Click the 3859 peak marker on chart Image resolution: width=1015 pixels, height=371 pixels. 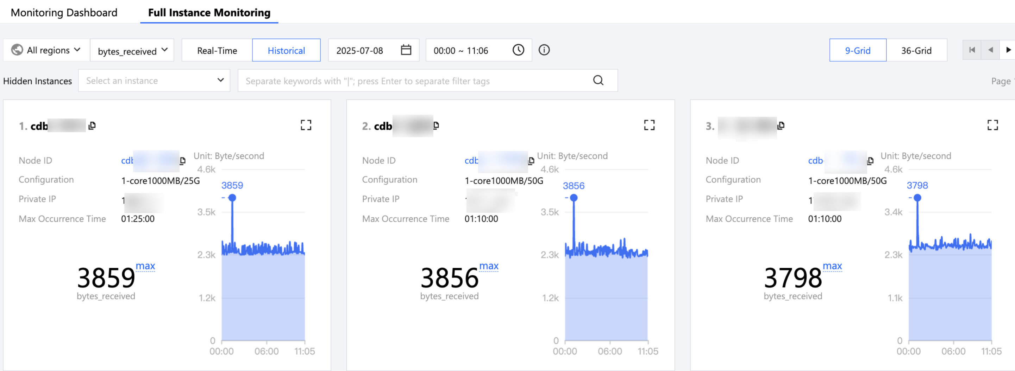(232, 198)
